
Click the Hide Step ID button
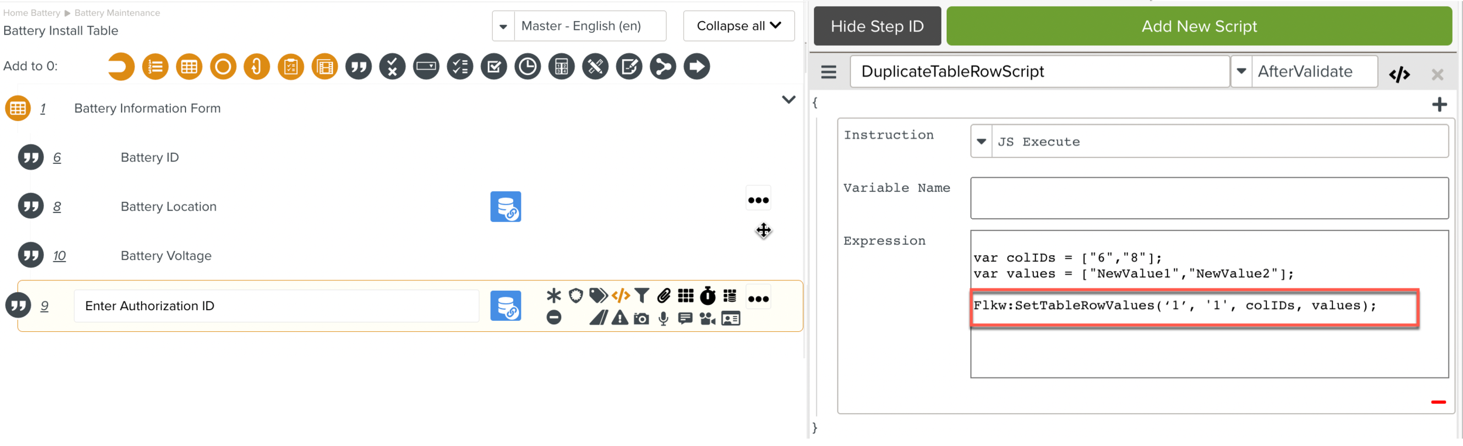tap(877, 26)
